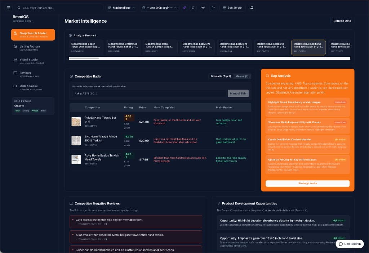The height and width of the screenshot is (253, 369).
Task: Click the $17.99 price cell
Action: [x=143, y=159]
